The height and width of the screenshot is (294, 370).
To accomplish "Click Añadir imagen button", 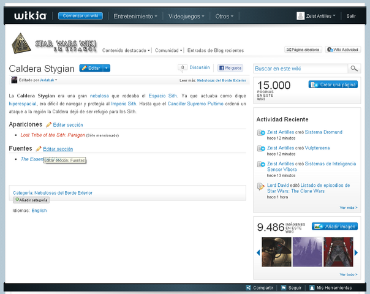I will point(334,226).
